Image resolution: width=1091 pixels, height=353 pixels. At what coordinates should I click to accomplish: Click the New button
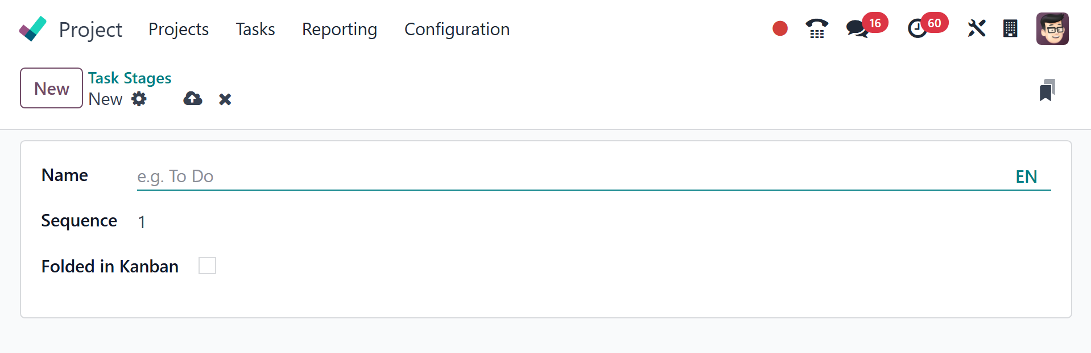[x=51, y=88]
